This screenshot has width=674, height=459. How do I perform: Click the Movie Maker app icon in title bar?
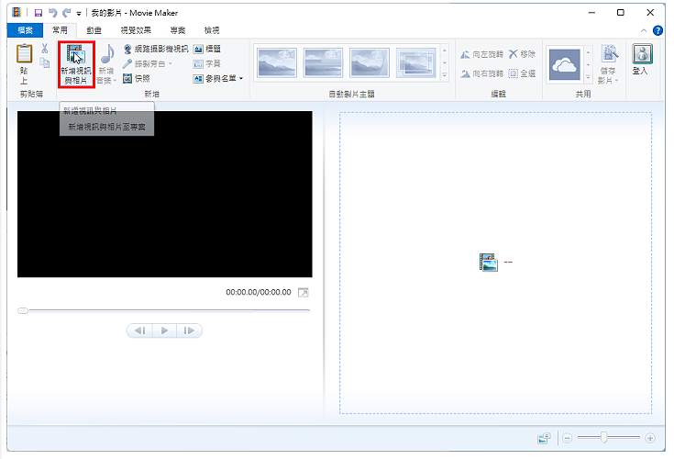click(x=17, y=13)
